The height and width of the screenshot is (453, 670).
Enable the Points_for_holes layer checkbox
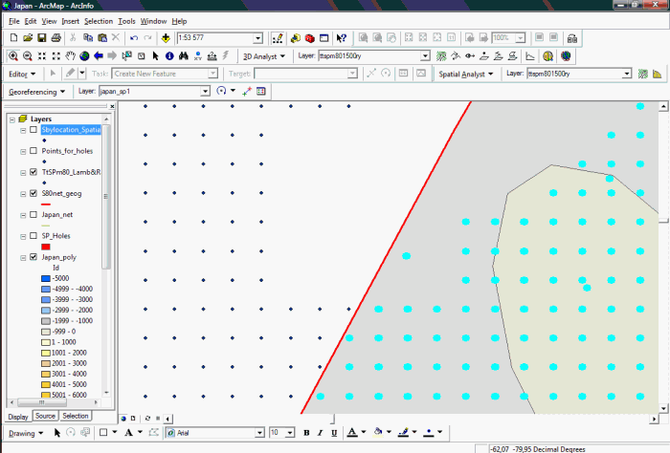coord(33,151)
